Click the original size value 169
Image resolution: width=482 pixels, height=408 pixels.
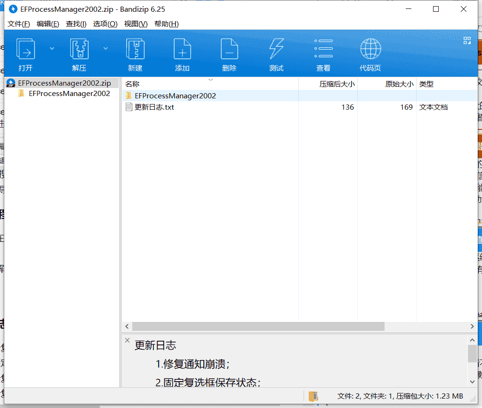click(406, 107)
